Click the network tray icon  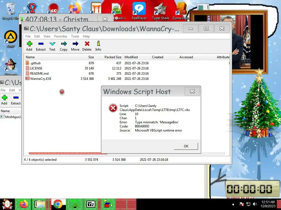[x=248, y=204]
